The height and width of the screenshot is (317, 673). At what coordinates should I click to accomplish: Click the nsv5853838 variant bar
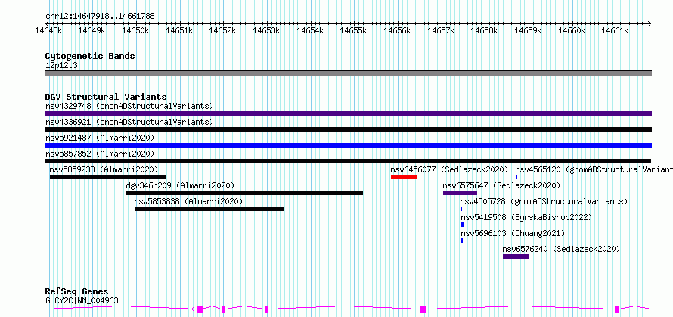(x=209, y=209)
